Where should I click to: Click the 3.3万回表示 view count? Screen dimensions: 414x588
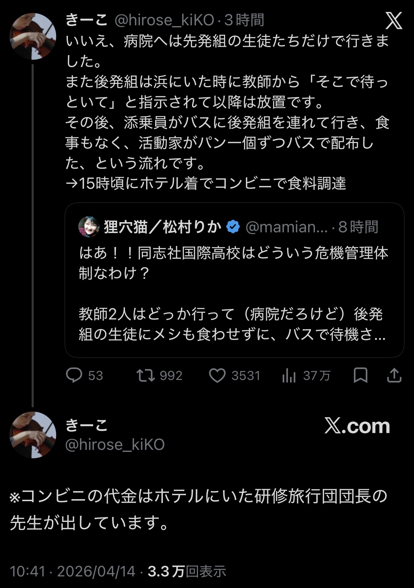pyautogui.click(x=187, y=571)
